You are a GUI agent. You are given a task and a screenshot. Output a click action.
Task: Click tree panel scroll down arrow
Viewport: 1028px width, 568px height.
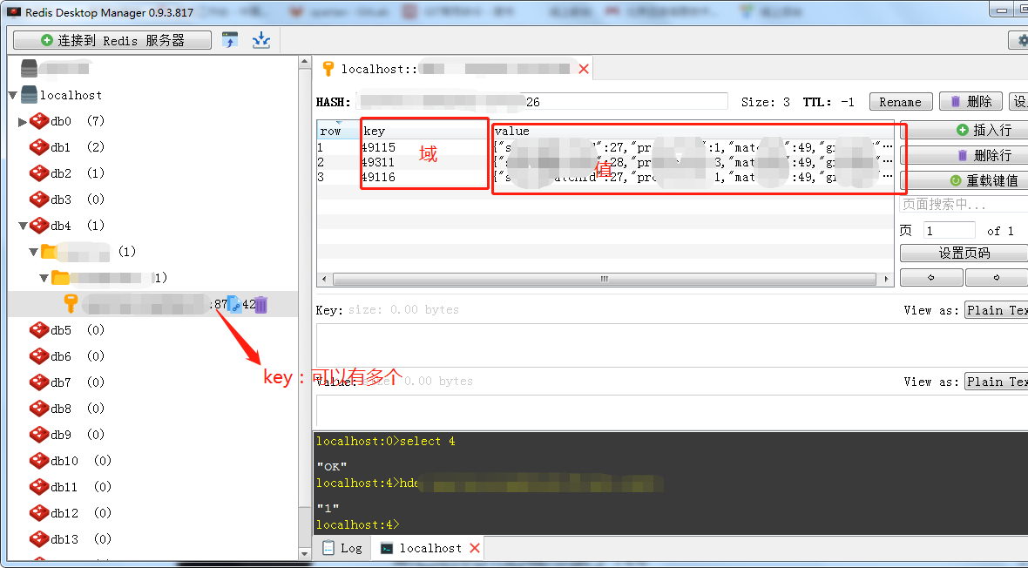(x=304, y=554)
